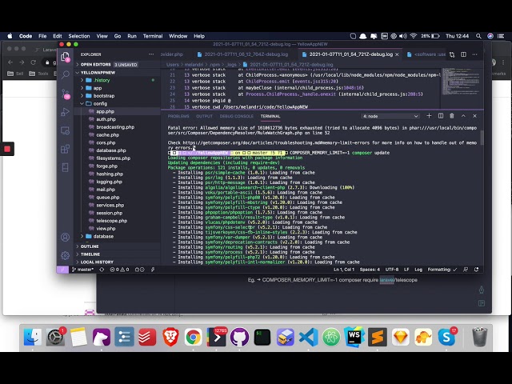Select app.php in the config folder

pos(105,111)
